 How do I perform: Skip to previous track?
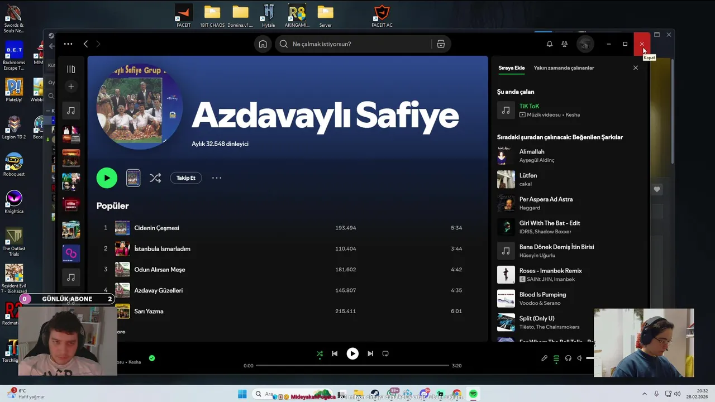[335, 353]
